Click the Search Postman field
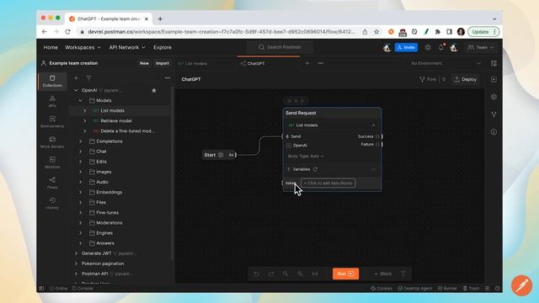539x303 pixels. 280,47
